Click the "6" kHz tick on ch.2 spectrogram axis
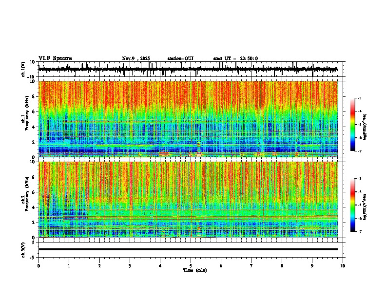 click(x=34, y=192)
